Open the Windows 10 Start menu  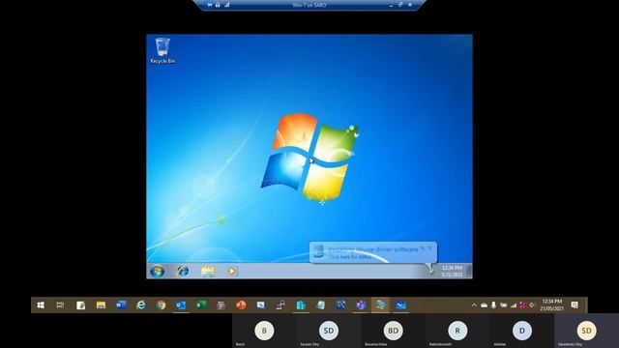pyautogui.click(x=41, y=305)
